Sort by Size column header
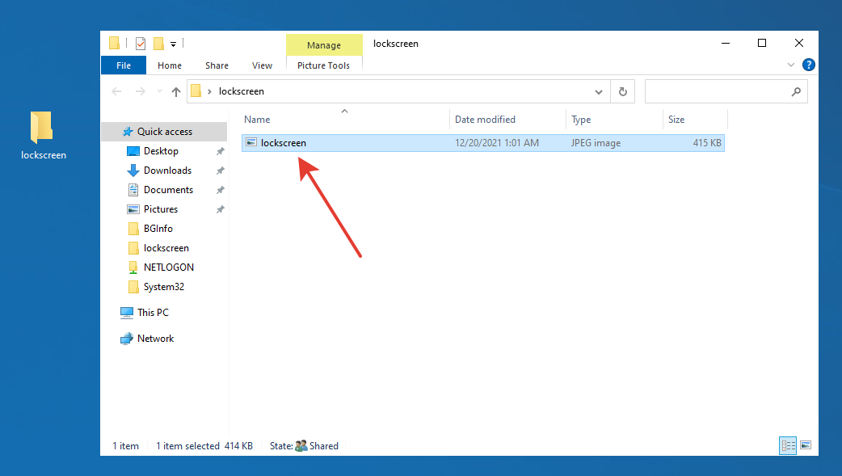 coord(676,120)
